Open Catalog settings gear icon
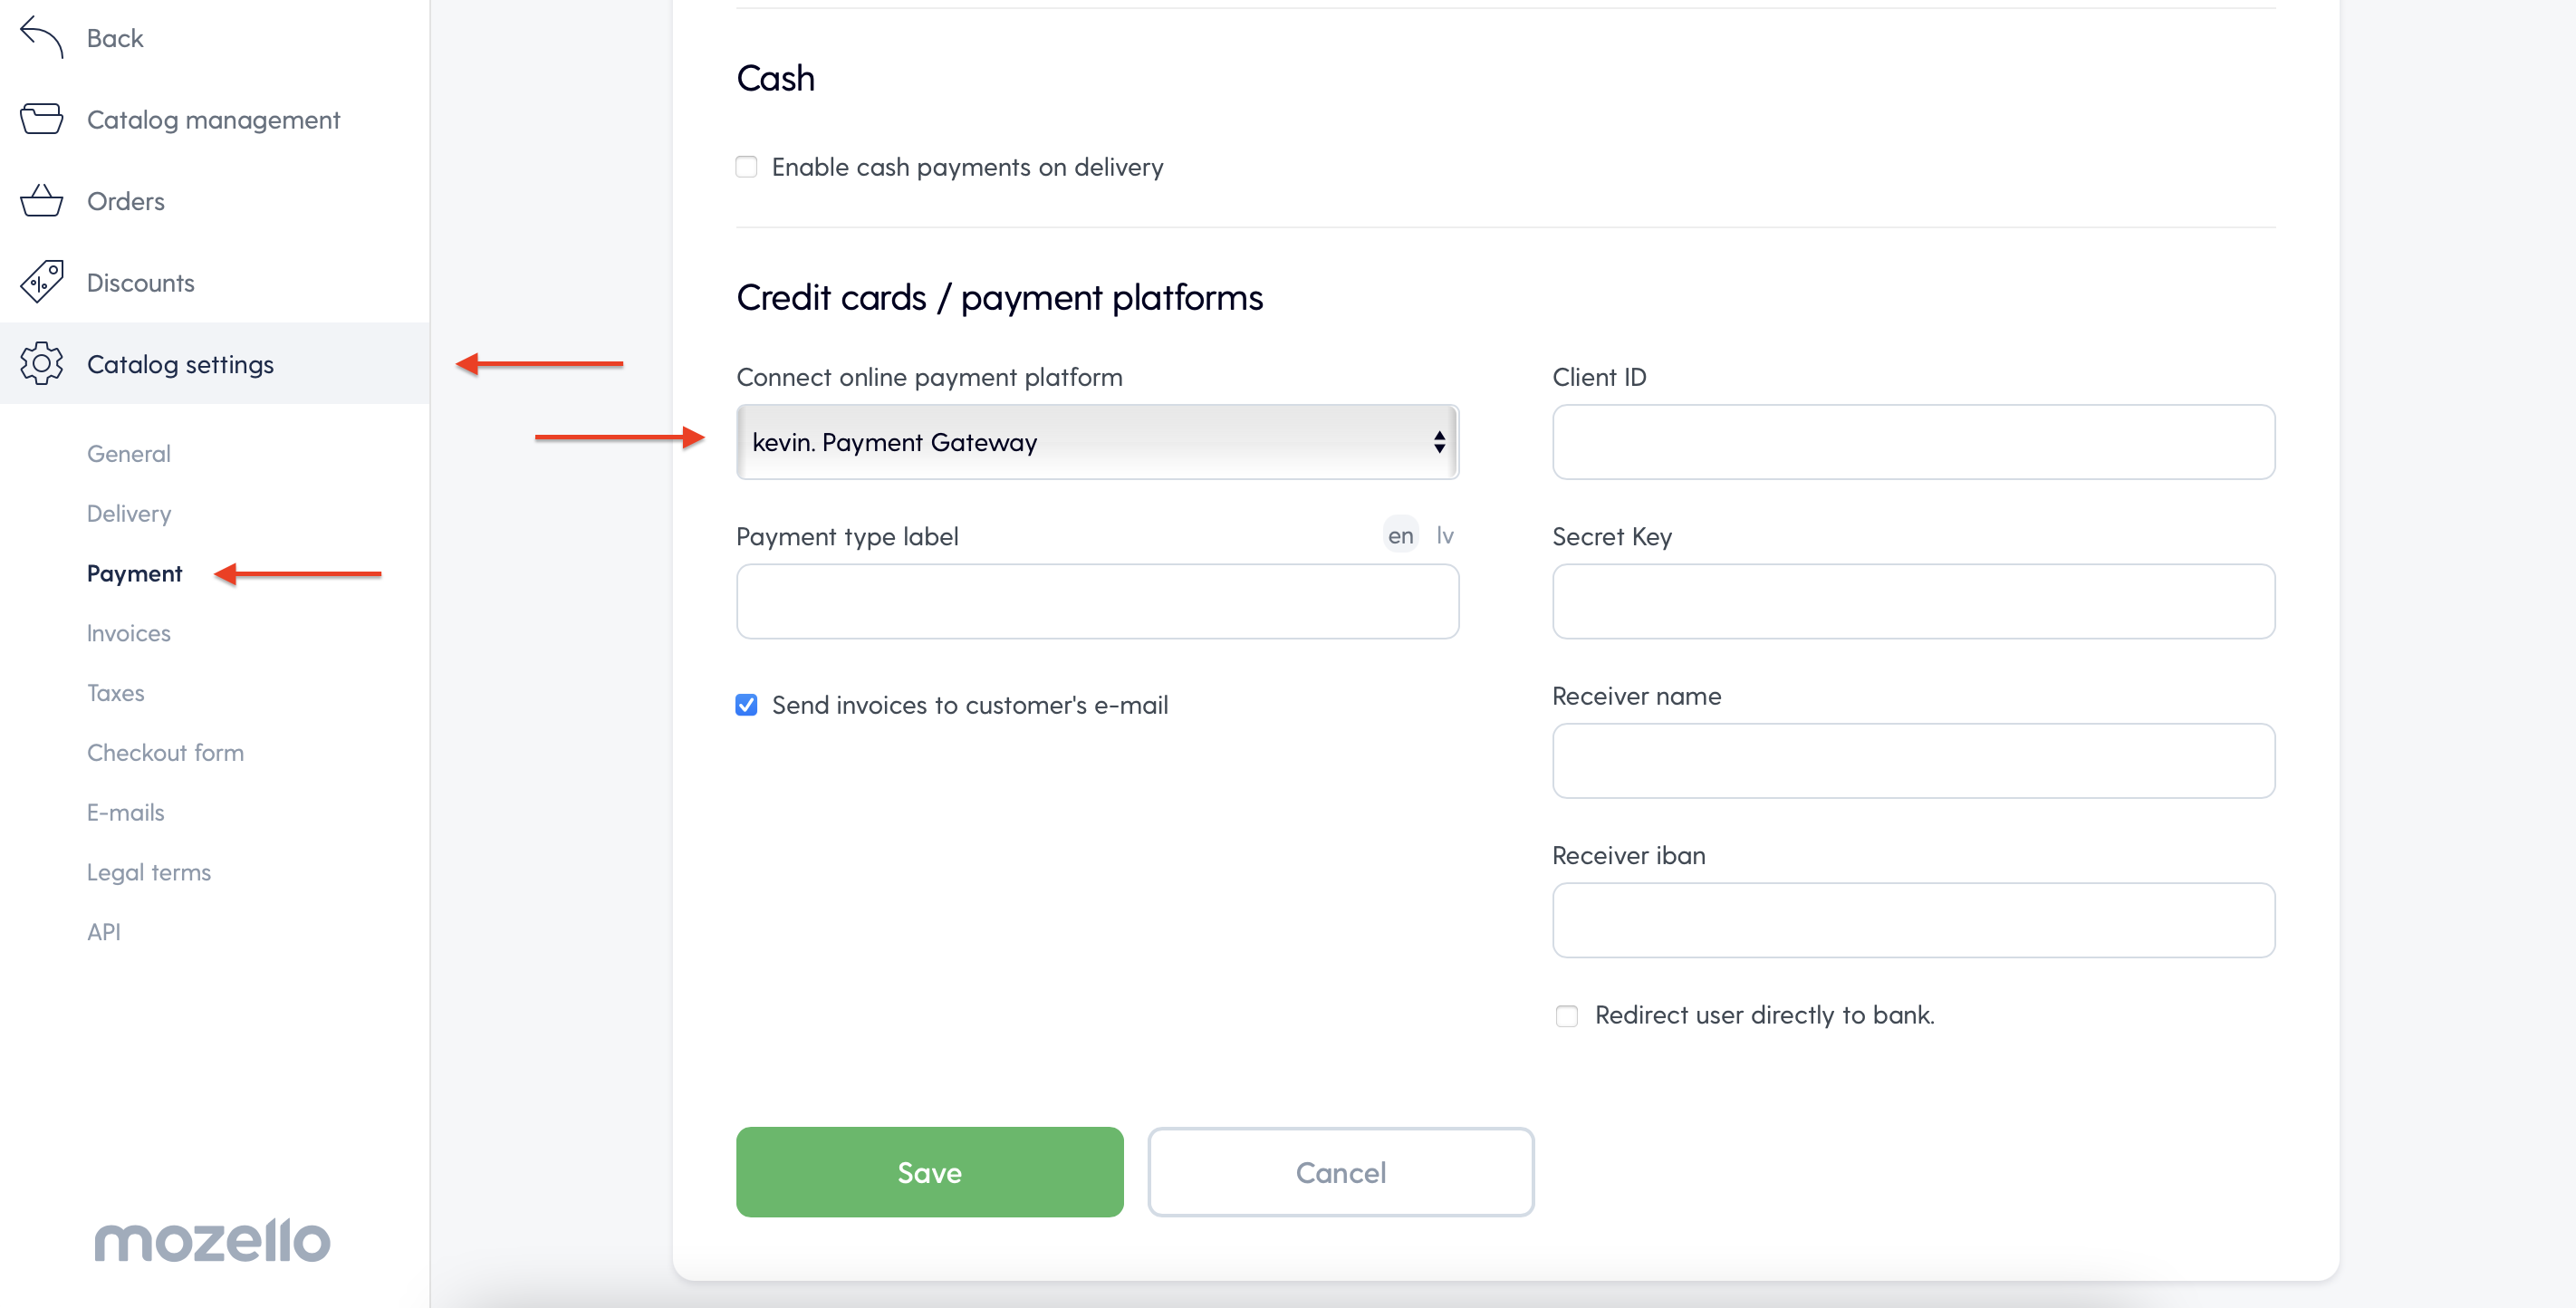The width and height of the screenshot is (2576, 1308). pyautogui.click(x=41, y=363)
